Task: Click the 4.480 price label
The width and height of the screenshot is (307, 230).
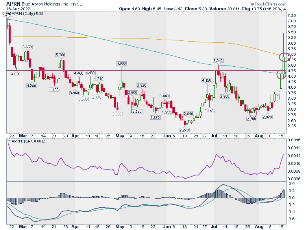Action: coord(90,73)
